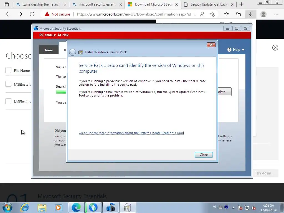Image resolution: width=284 pixels, height=213 pixels.
Task: Click the circular X on download page
Action: 275,47
